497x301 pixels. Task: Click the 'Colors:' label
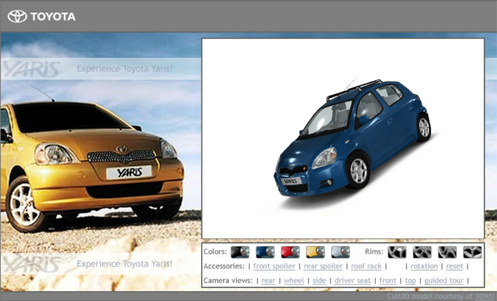[215, 252]
